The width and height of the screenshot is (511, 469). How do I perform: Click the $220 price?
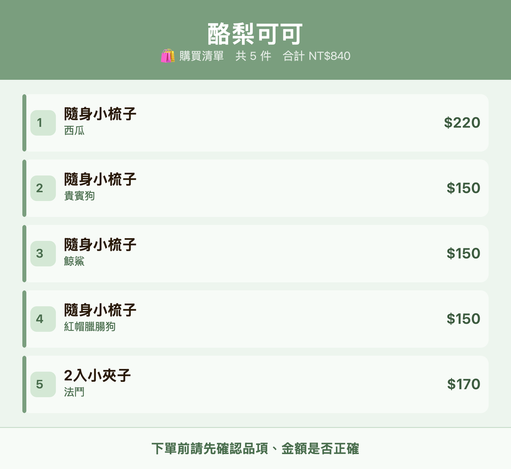462,123
